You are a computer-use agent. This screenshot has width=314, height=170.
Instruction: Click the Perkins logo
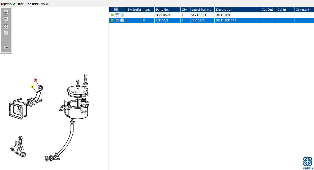(308, 163)
